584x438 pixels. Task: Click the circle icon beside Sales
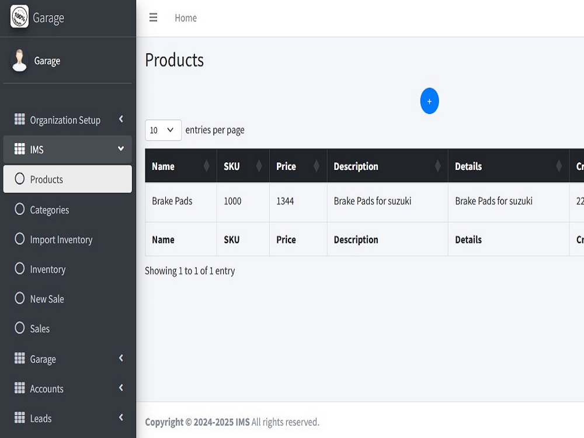pos(20,328)
